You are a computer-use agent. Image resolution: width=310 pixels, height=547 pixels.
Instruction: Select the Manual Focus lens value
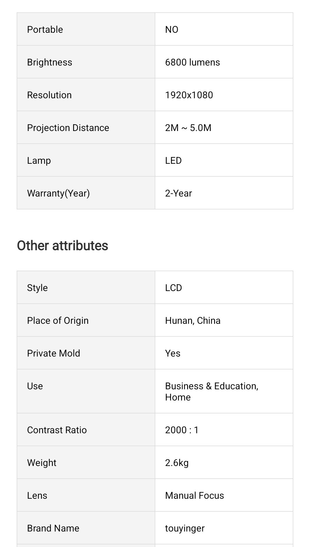pyautogui.click(x=194, y=495)
